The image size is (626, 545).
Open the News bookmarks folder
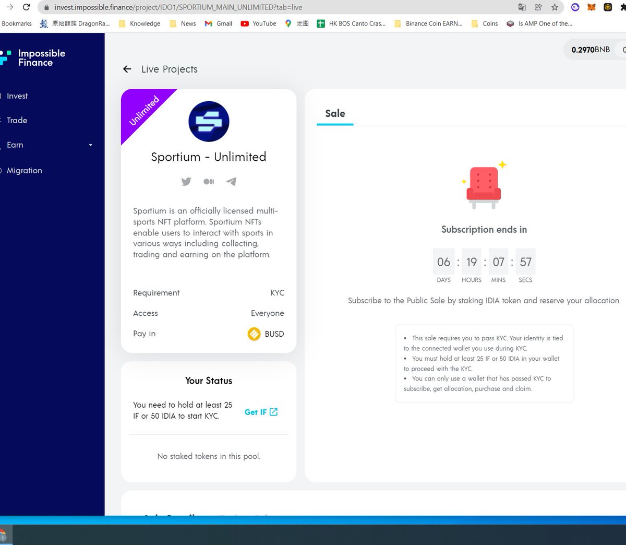[183, 23]
